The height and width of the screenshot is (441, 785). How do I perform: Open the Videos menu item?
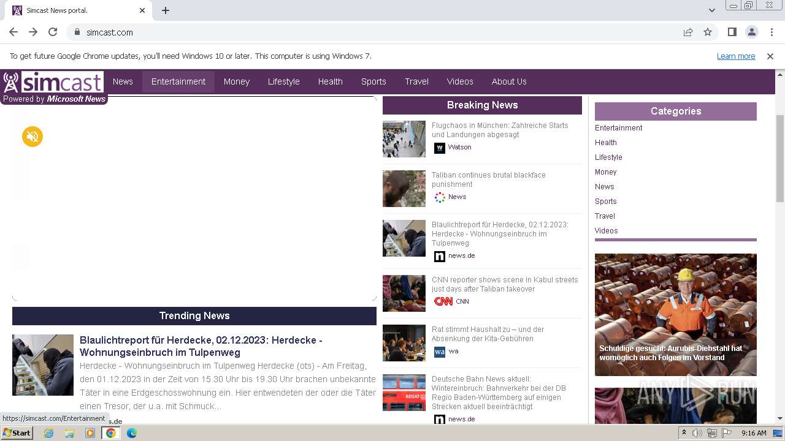tap(460, 81)
